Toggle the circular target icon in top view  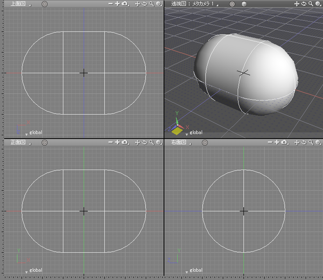[x=45, y=4]
